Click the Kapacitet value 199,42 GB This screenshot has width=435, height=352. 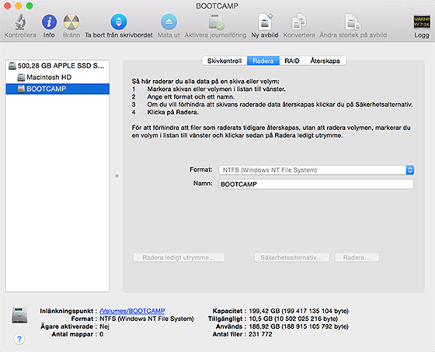pyautogui.click(x=298, y=311)
